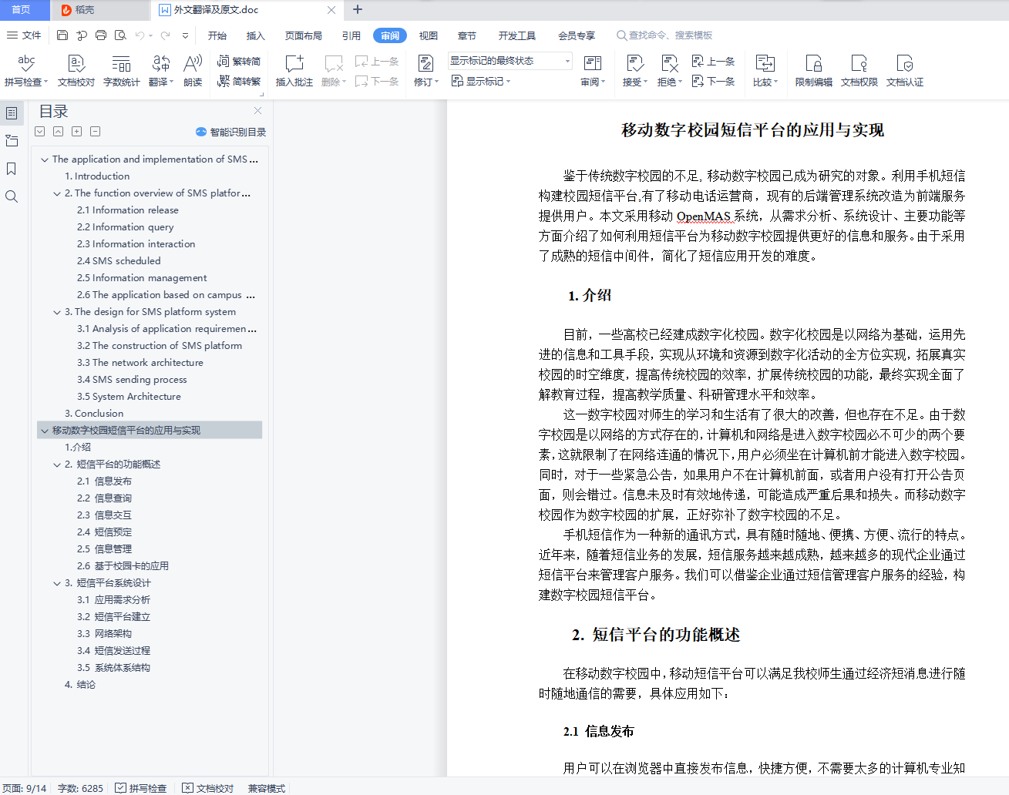The height and width of the screenshot is (795, 1009).
Task: Open 文档权限 document permissions
Action: (859, 70)
